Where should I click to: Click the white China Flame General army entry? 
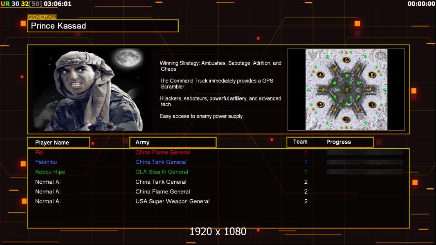click(x=163, y=192)
